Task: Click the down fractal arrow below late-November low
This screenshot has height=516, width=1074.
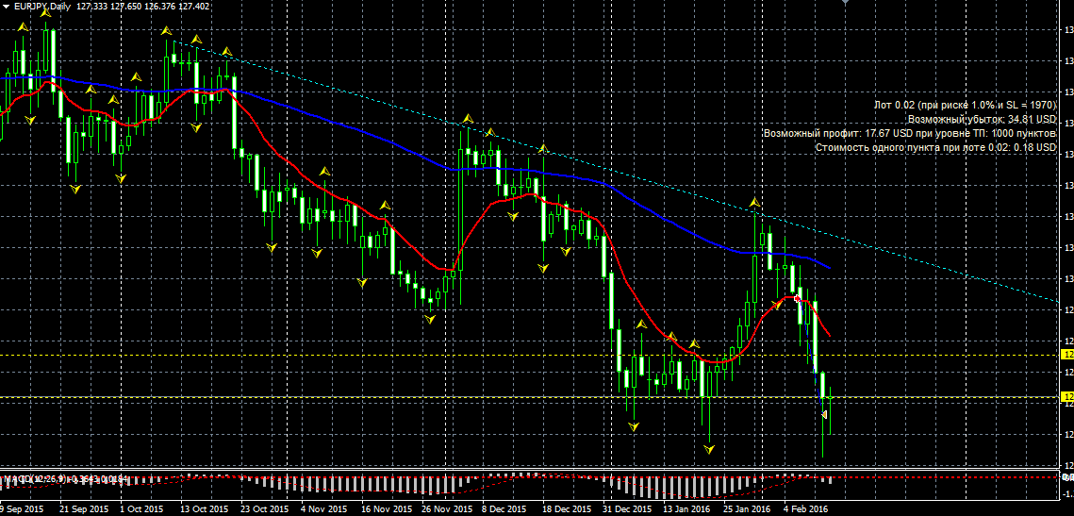Action: pyautogui.click(x=430, y=319)
